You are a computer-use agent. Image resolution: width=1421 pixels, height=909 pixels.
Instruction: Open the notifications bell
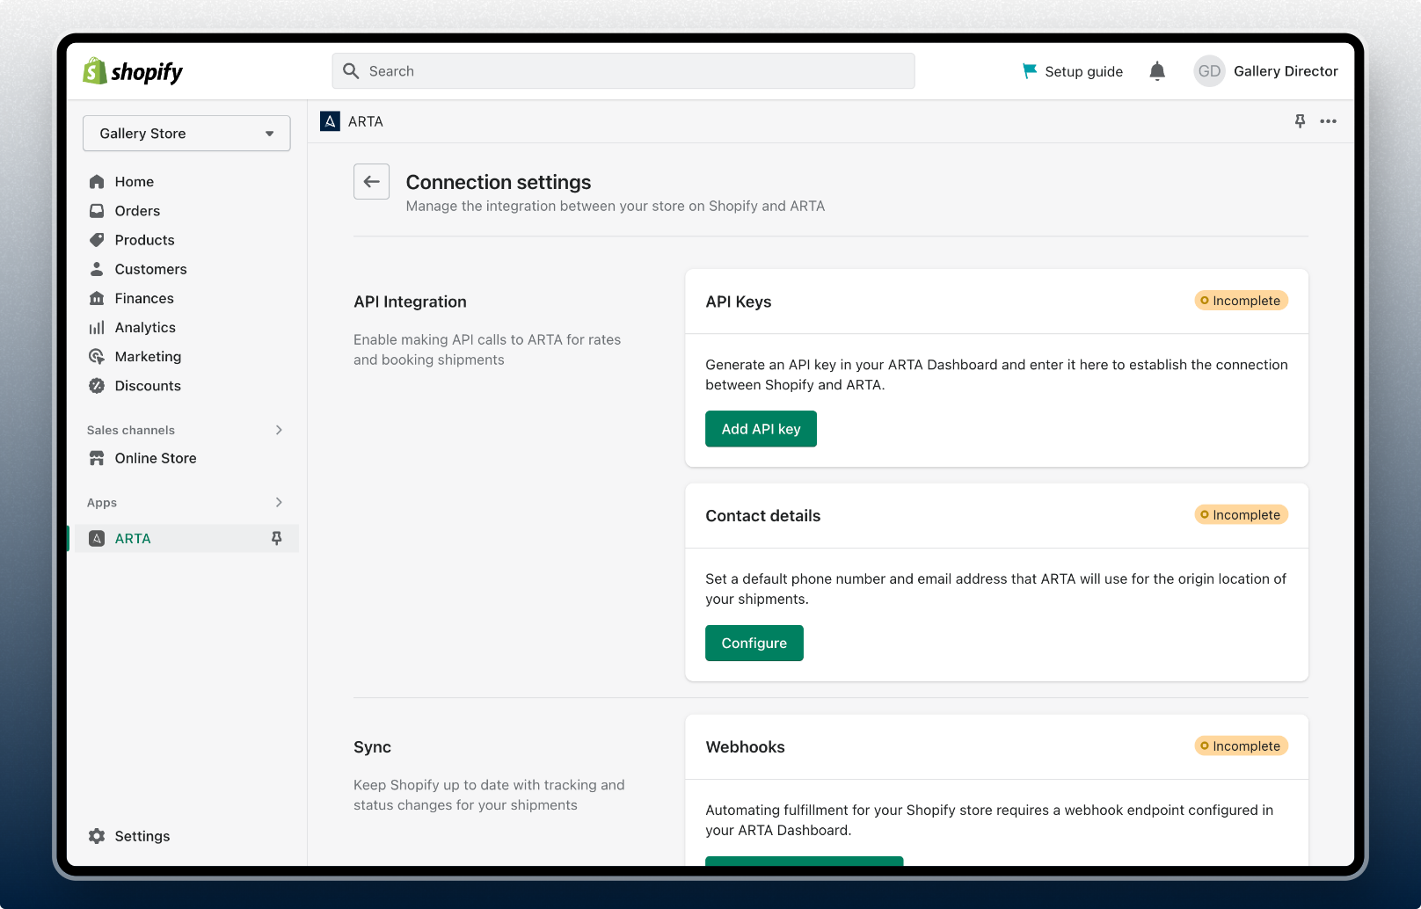point(1157,71)
